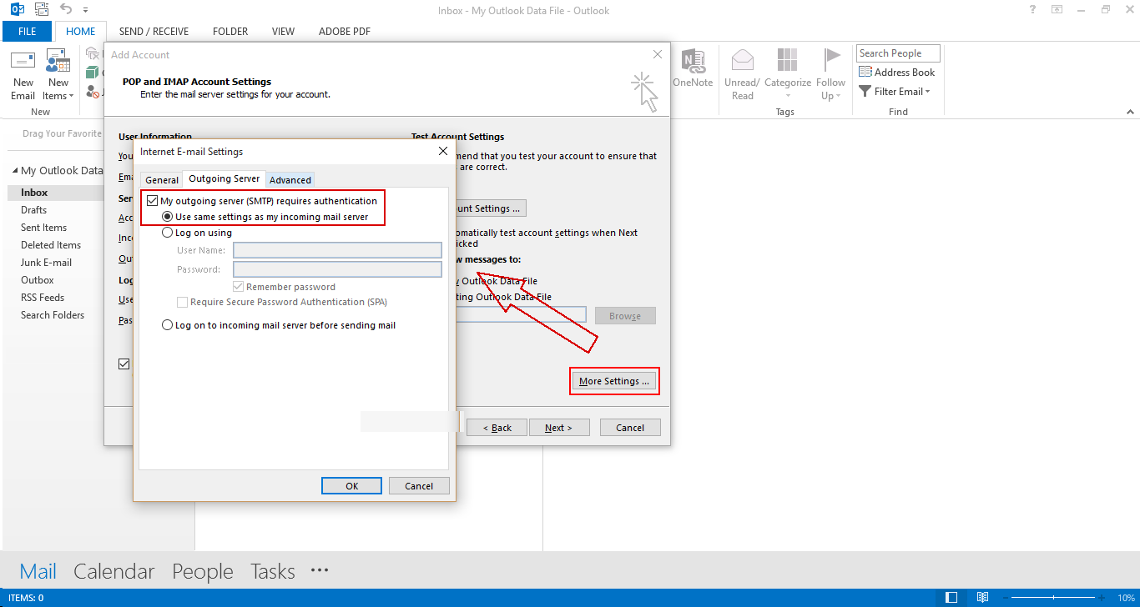1140x607 pixels.
Task: Click the Normal view icon in status bar
Action: click(951, 598)
